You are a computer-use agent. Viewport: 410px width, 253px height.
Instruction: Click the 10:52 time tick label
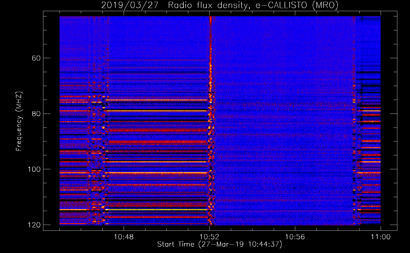(x=209, y=237)
